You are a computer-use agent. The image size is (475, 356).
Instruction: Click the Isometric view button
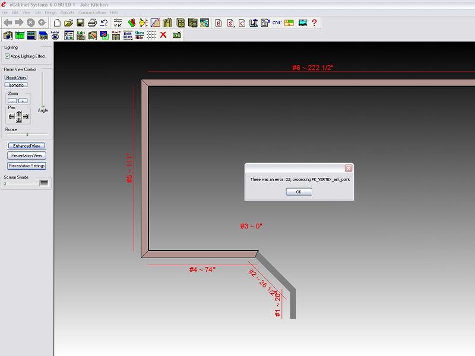[x=16, y=85]
